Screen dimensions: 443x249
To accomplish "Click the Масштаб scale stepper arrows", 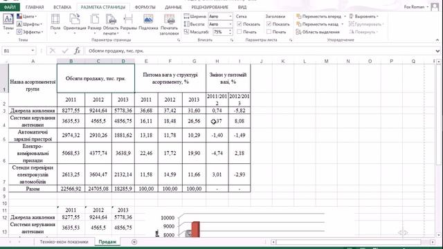I will tap(230, 32).
